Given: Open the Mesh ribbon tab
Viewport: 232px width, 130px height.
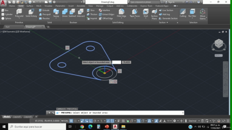Looking at the screenshot, I should [39, 6].
